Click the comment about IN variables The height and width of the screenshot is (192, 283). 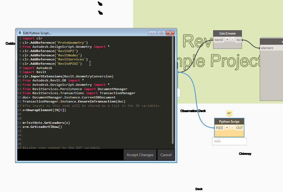92,106
